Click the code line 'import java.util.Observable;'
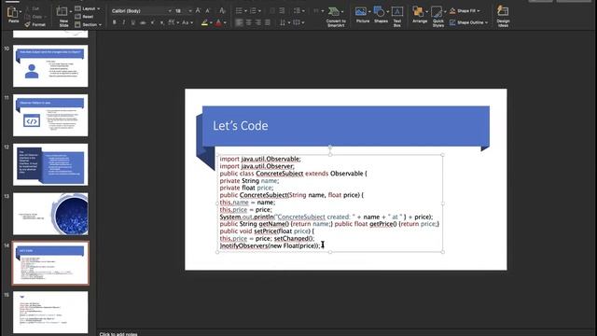The height and width of the screenshot is (336, 597). click(260, 159)
